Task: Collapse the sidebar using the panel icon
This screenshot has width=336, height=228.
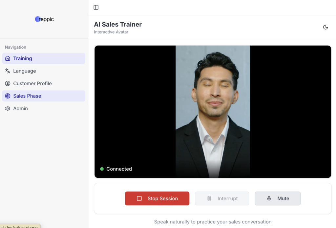Action: [96, 7]
